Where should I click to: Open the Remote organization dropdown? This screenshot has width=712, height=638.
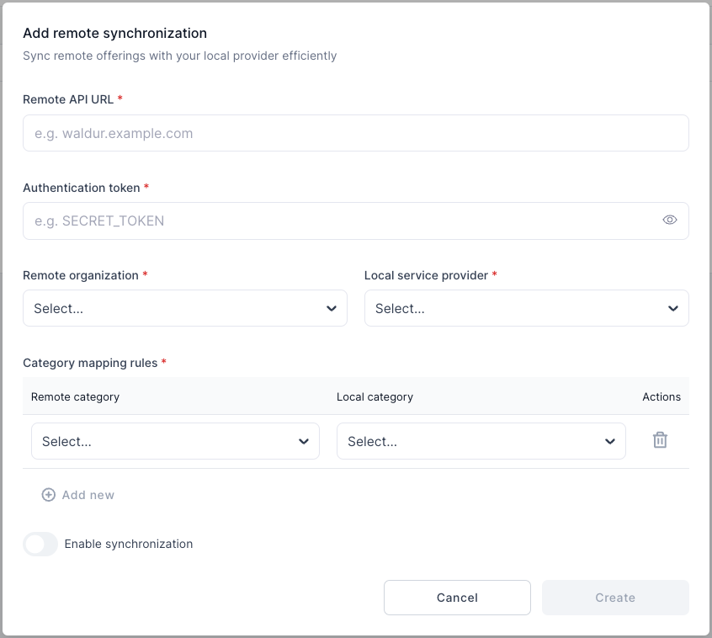(x=177, y=309)
